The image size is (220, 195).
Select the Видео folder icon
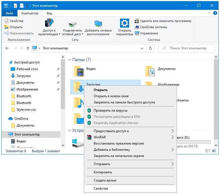point(79,72)
